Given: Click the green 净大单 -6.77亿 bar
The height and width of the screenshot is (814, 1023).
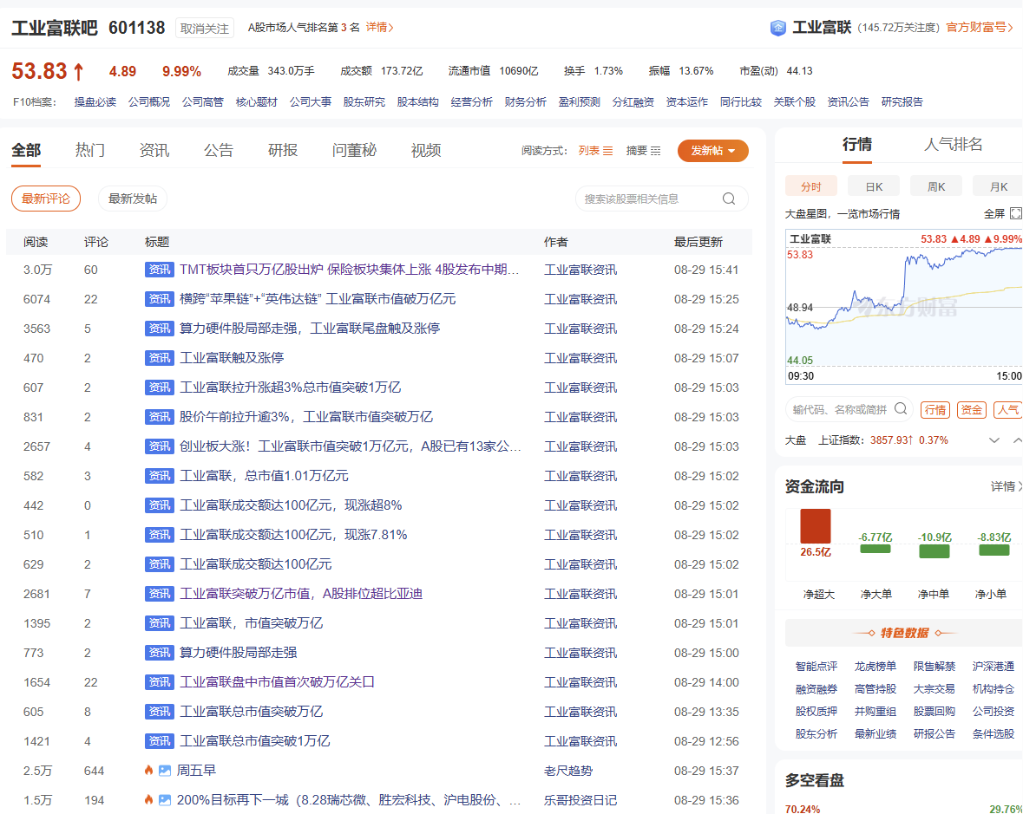Looking at the screenshot, I should pos(875,549).
